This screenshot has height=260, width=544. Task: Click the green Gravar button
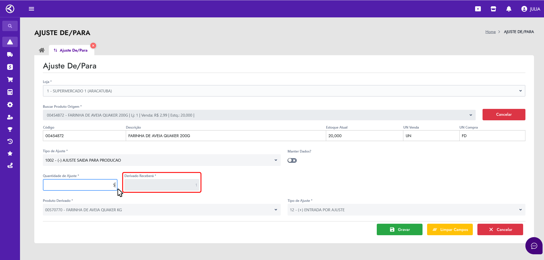399,229
